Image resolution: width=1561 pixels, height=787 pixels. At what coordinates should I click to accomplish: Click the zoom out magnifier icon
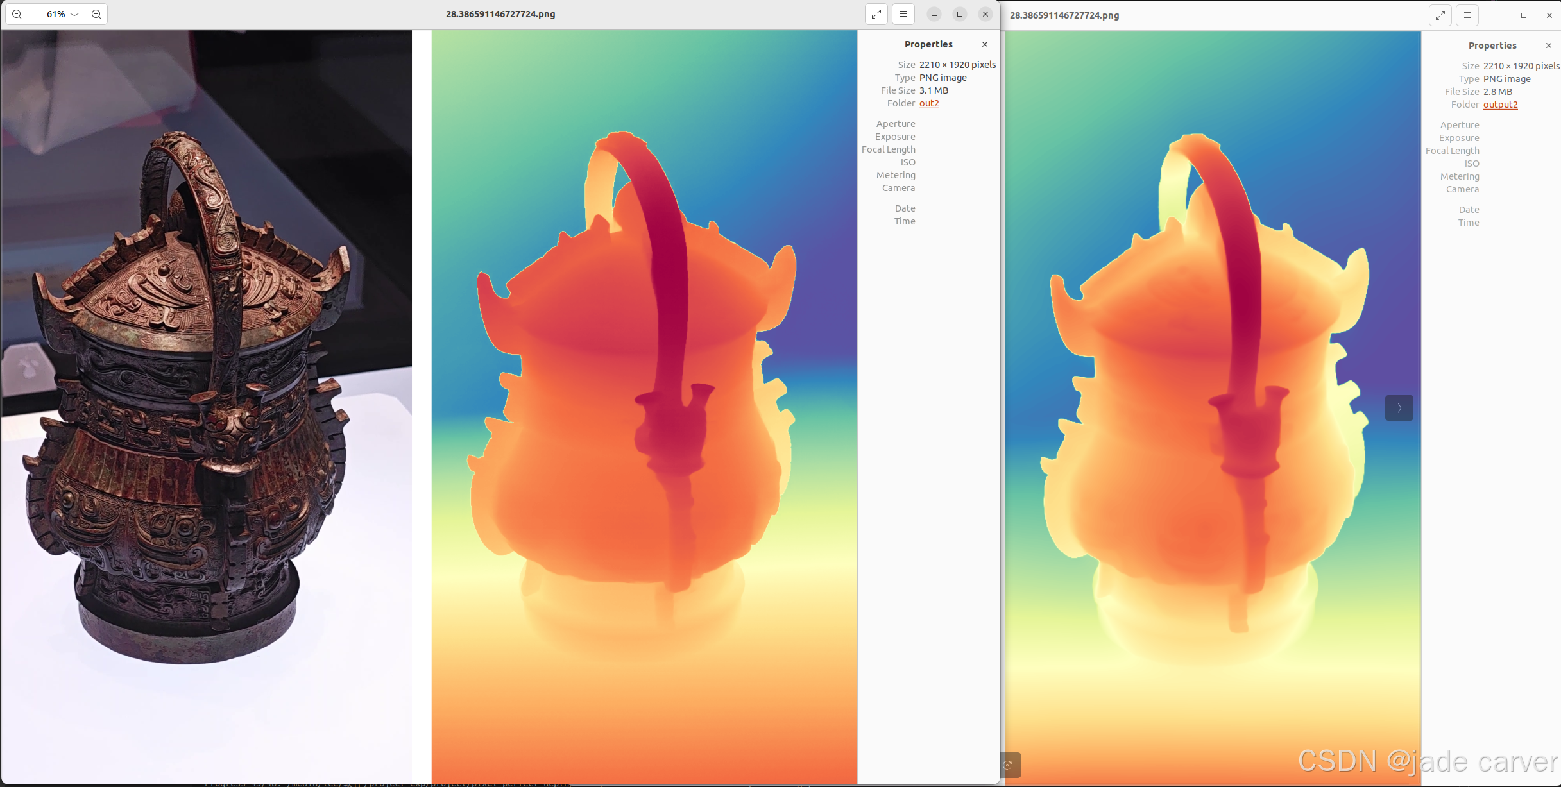click(x=17, y=14)
